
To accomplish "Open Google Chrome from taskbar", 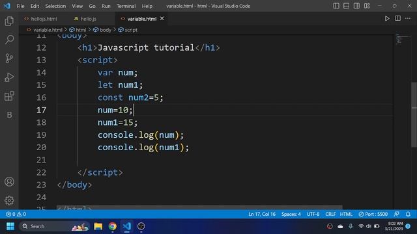I will [113, 226].
